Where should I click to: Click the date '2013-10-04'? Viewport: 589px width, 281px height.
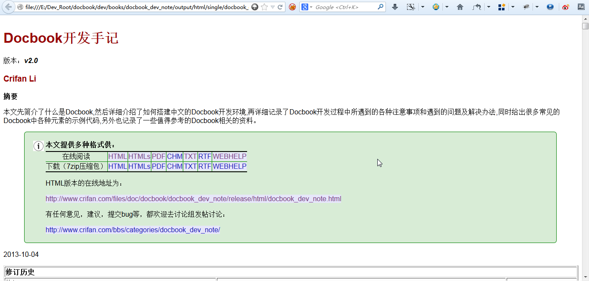(x=21, y=255)
